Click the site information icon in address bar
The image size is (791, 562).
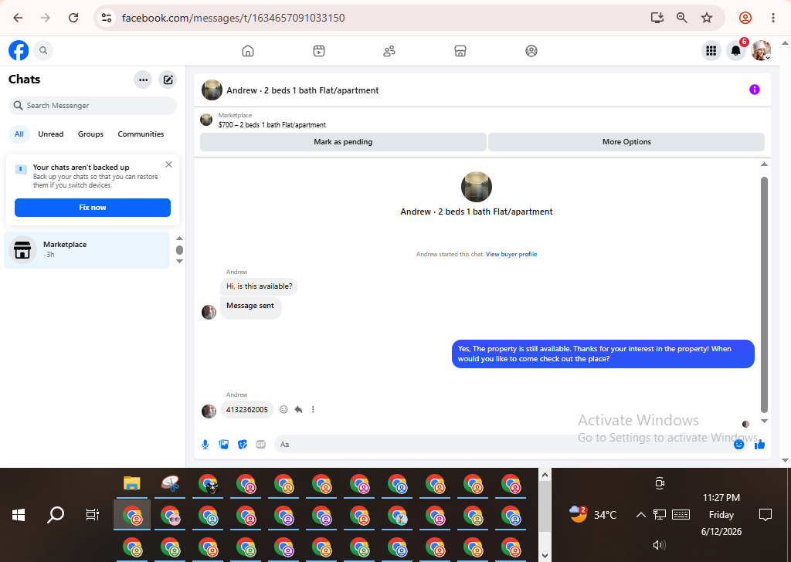[107, 19]
